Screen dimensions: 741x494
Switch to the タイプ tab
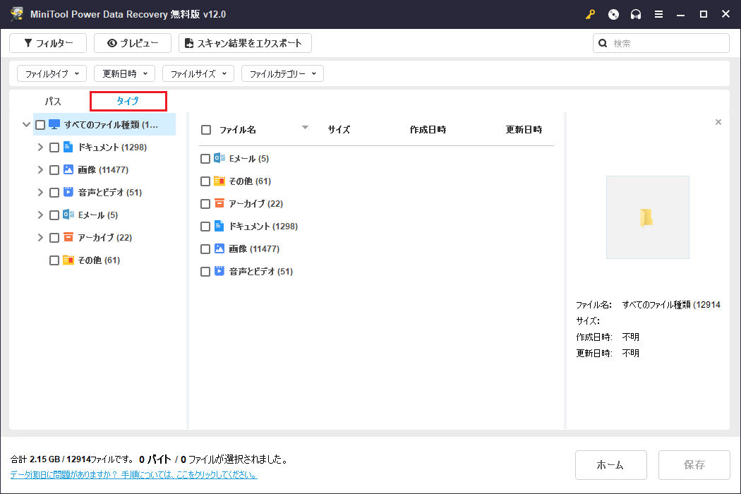128,101
